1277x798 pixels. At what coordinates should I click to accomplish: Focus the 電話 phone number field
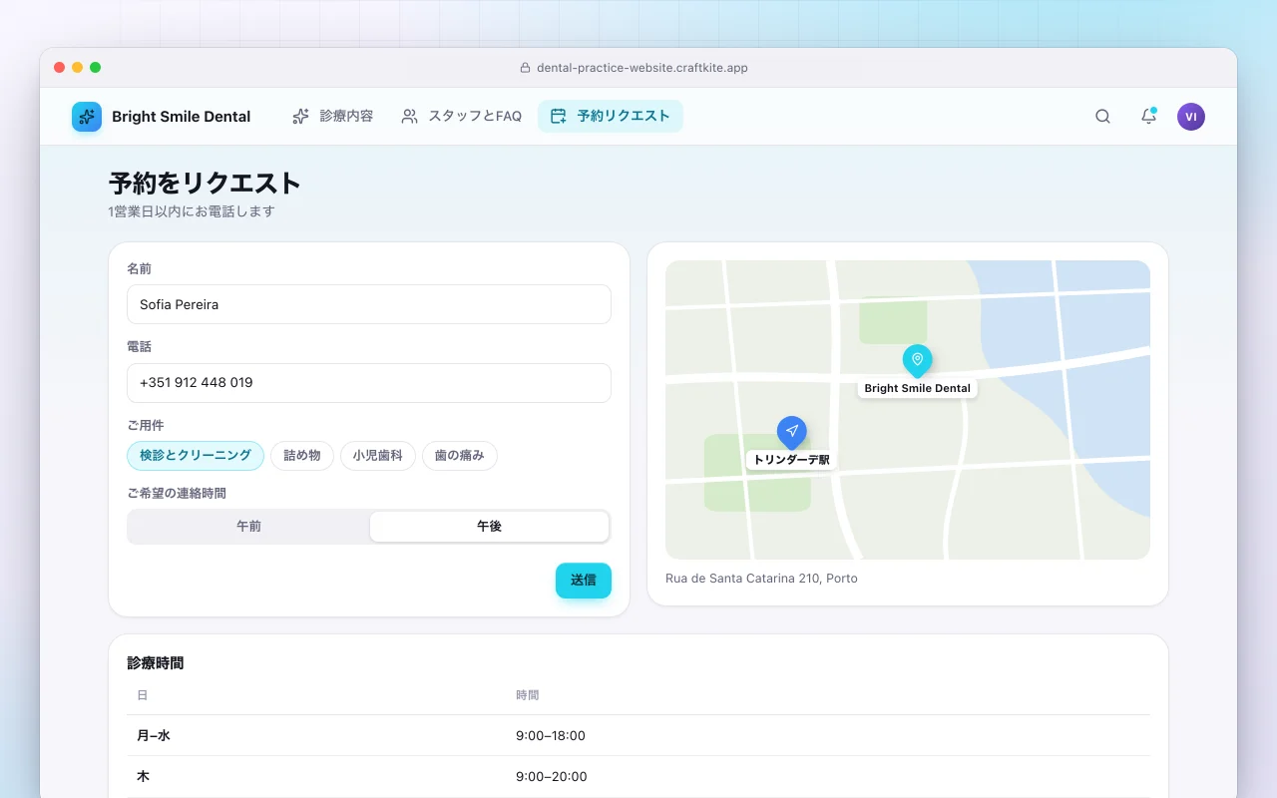pyautogui.click(x=369, y=383)
